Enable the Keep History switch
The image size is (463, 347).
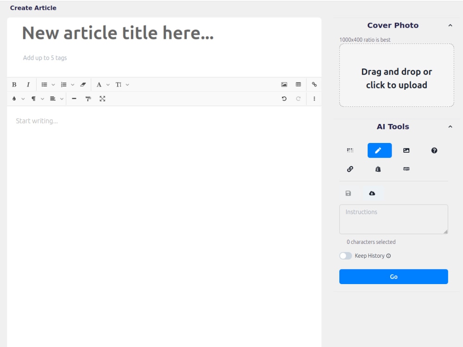tap(345, 255)
